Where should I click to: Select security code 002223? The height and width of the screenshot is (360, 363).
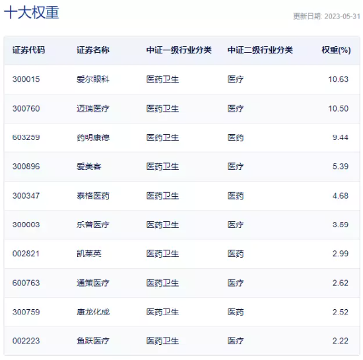click(x=26, y=341)
